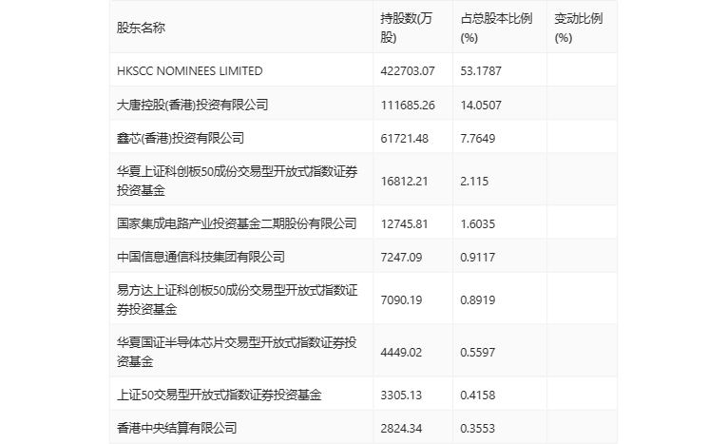The image size is (727, 444).
Task: Click 华夏上证科创板50成份 fund name
Action: click(x=237, y=181)
